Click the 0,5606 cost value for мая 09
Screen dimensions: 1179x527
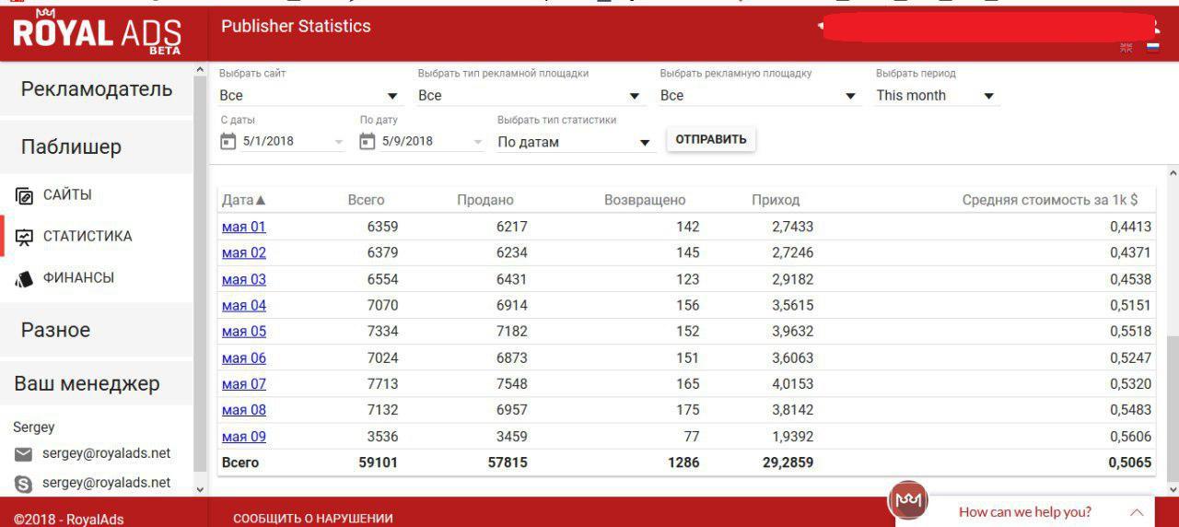point(1131,437)
